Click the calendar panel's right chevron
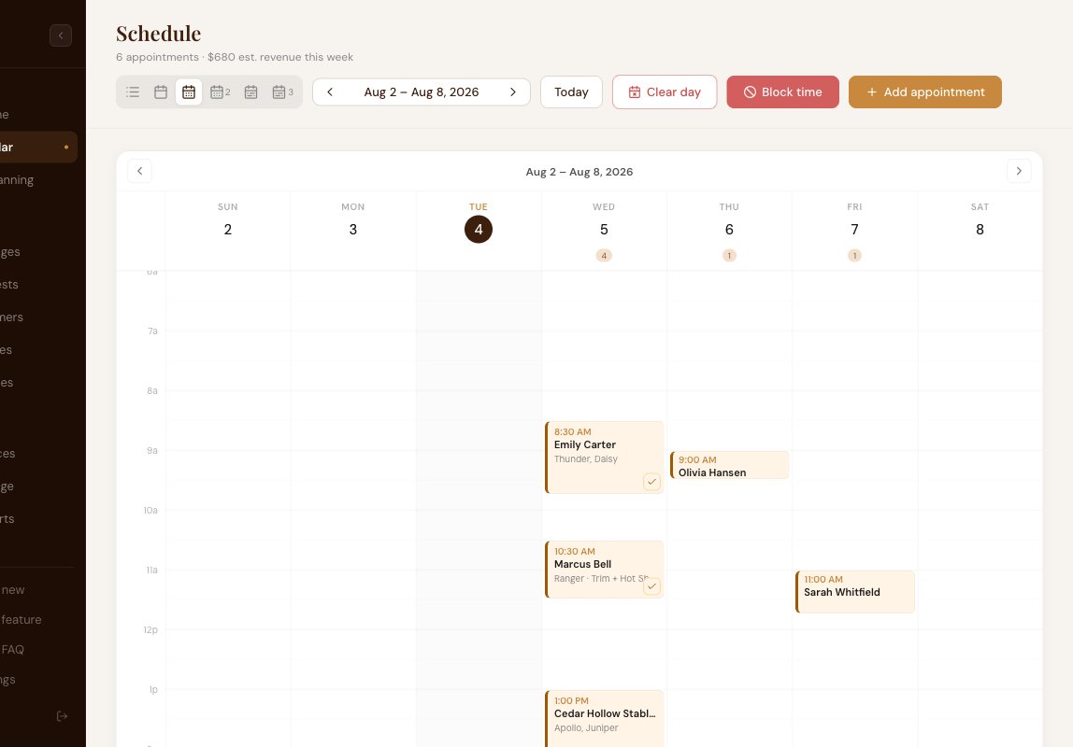This screenshot has width=1073, height=747. pyautogui.click(x=1019, y=171)
